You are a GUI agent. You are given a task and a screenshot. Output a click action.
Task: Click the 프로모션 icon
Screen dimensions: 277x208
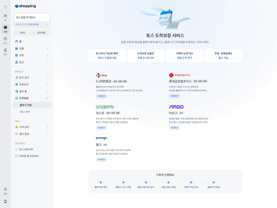point(17,84)
